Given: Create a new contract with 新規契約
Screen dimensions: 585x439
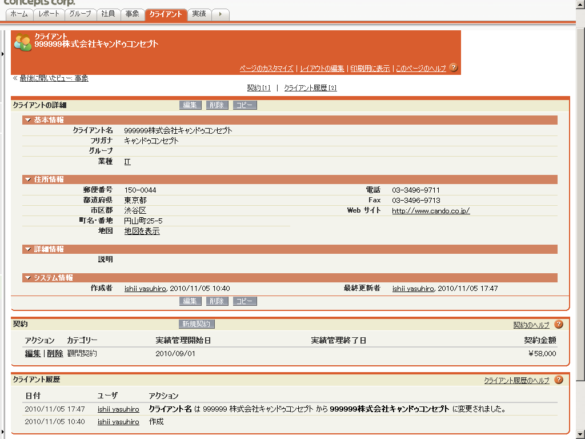Looking at the screenshot, I should [x=197, y=324].
